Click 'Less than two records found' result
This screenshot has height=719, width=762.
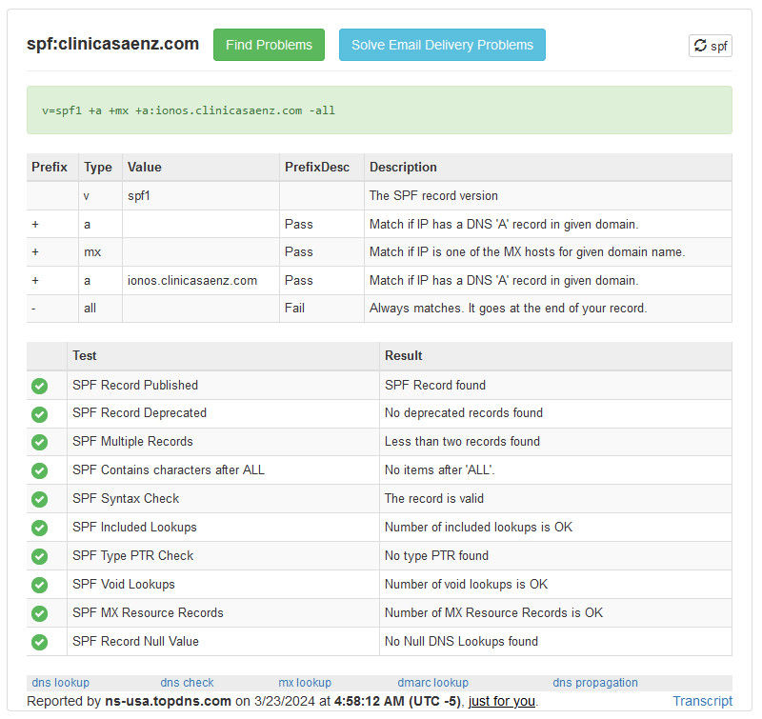pyautogui.click(x=462, y=442)
